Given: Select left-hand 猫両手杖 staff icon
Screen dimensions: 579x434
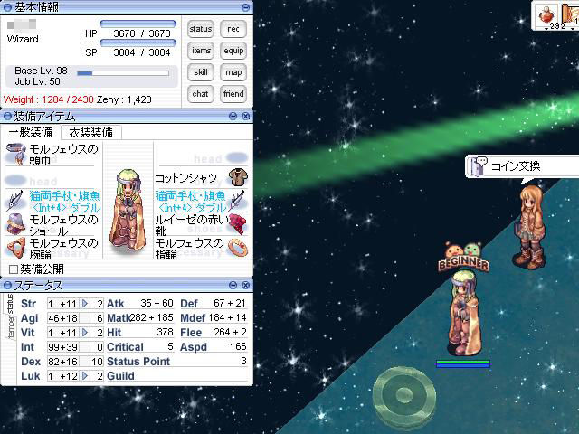Looking at the screenshot, I should pos(15,201).
